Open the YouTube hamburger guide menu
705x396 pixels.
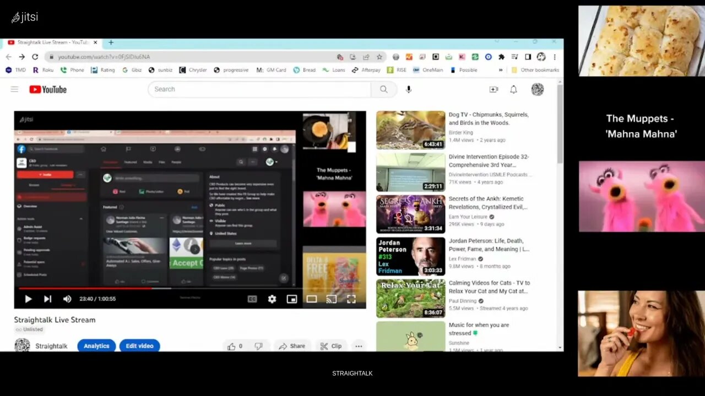pyautogui.click(x=14, y=89)
